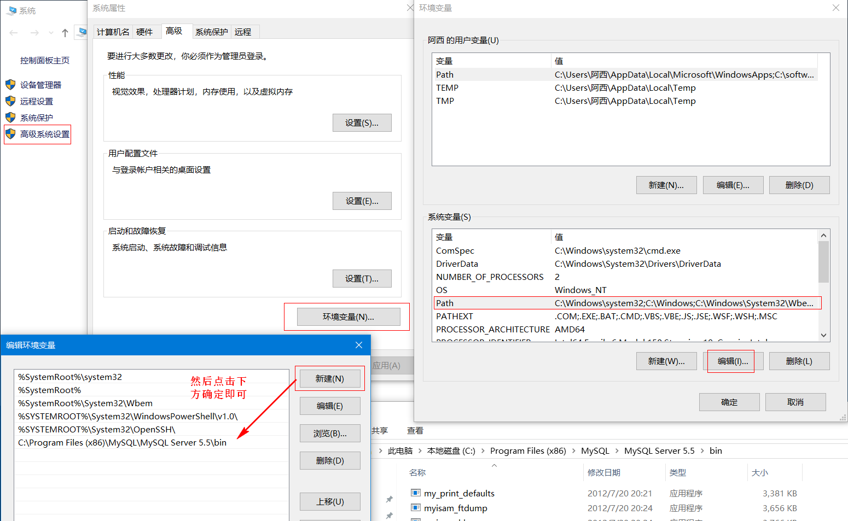Click shield icon beside 高级系统设置

point(10,134)
